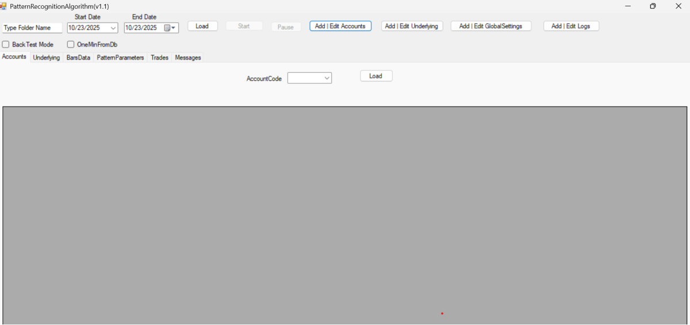Toggle the OneMinFromDb checkbox
690x325 pixels.
71,44
